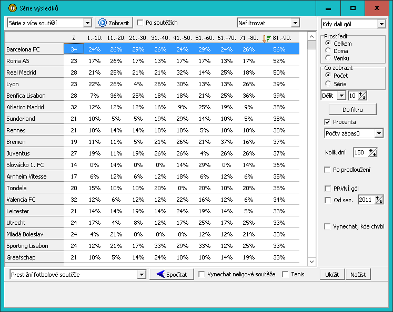Tick the Od sez. checkbox
This screenshot has width=393, height=312.
328,200
